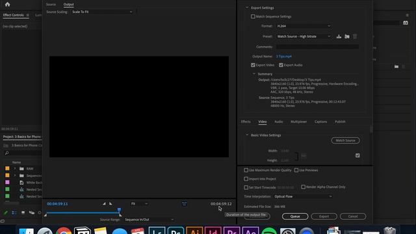
Task: Open InDesign from the Dock
Action: (x=213, y=230)
